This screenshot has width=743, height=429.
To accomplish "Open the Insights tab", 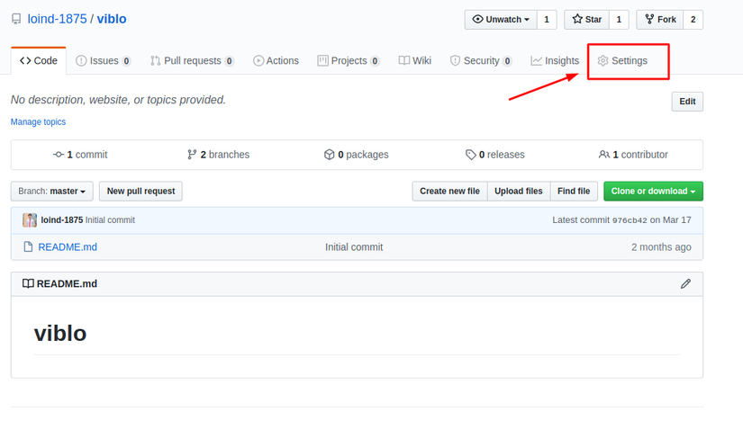I will tap(555, 60).
